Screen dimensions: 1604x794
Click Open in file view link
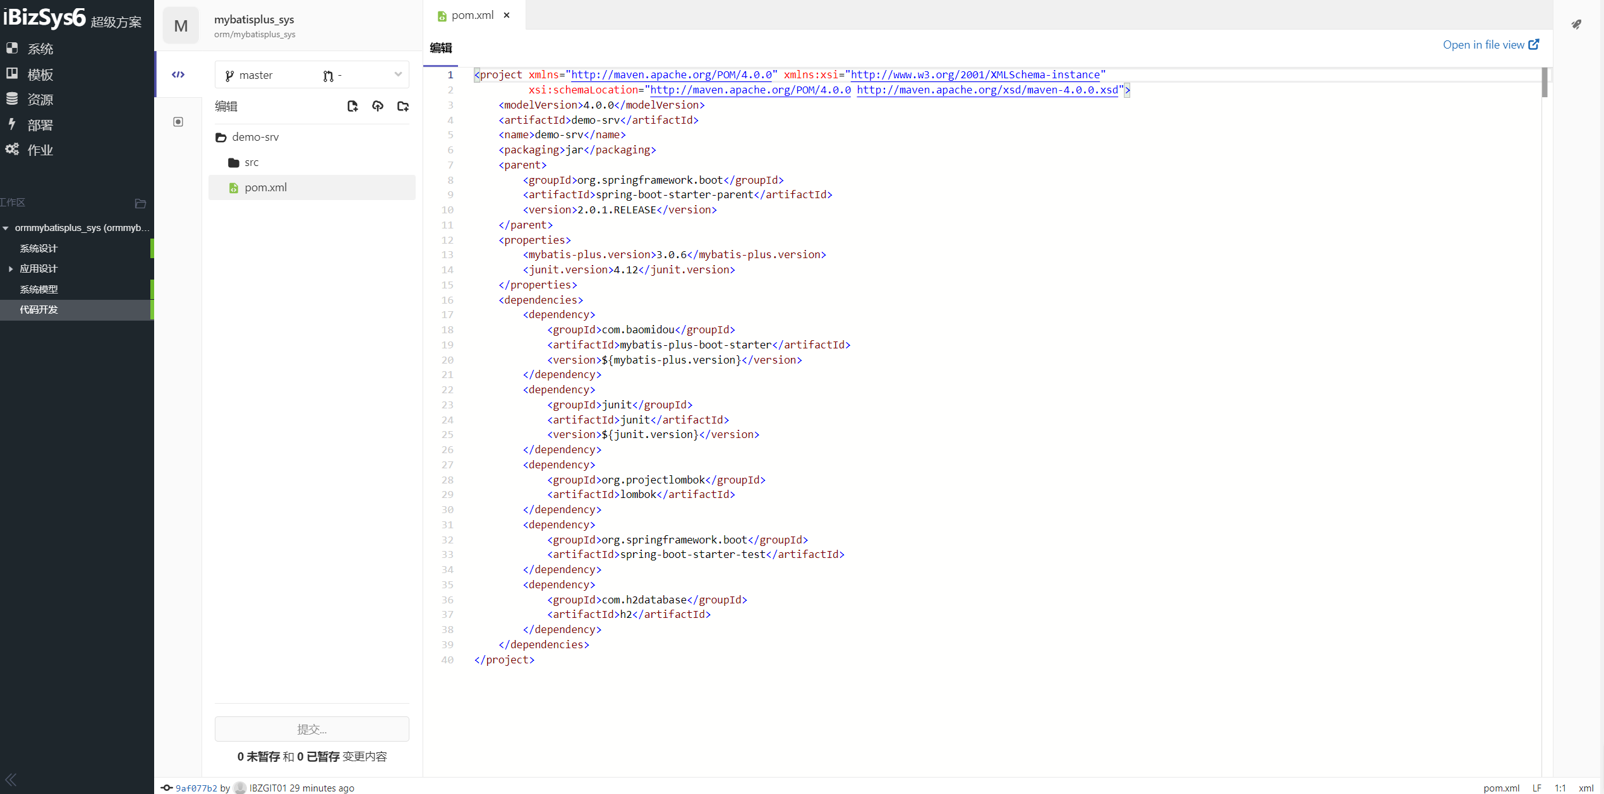click(1490, 44)
